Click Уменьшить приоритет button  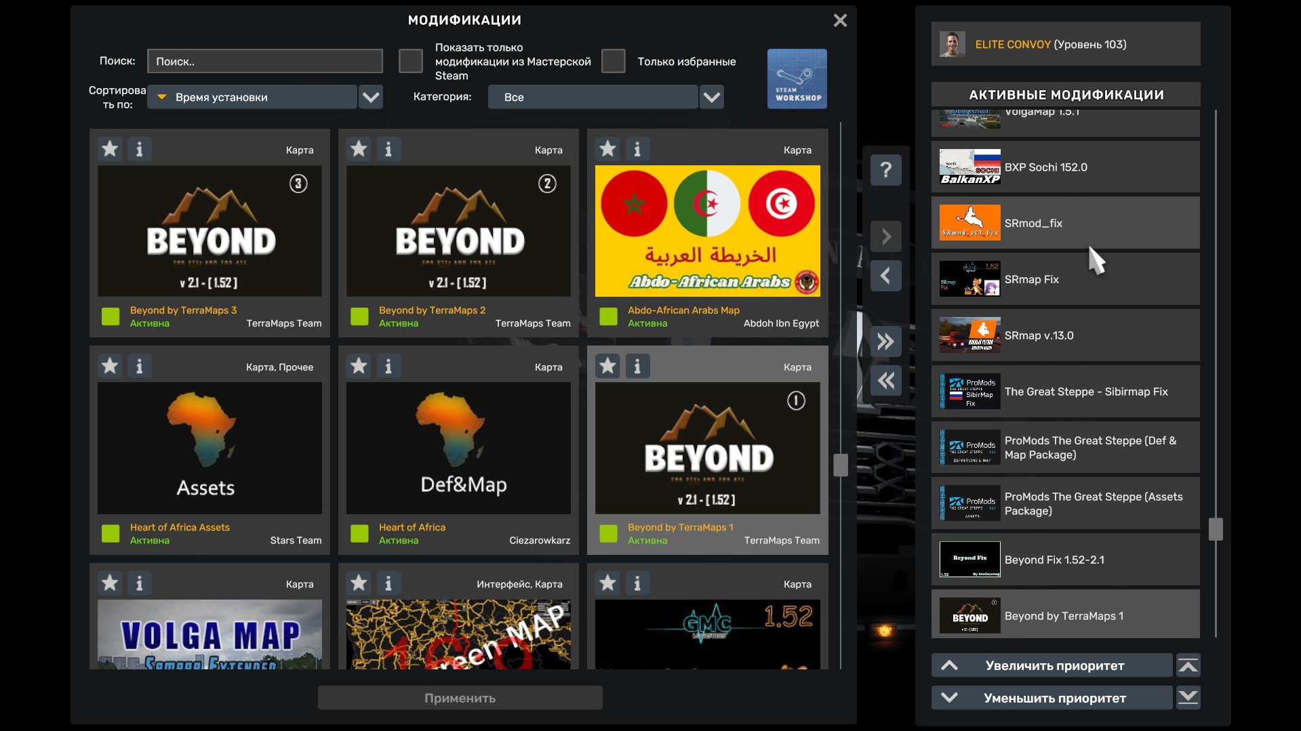1052,698
